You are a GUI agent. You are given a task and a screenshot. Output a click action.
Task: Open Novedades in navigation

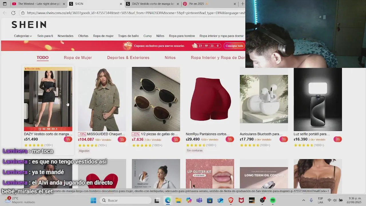click(x=65, y=36)
